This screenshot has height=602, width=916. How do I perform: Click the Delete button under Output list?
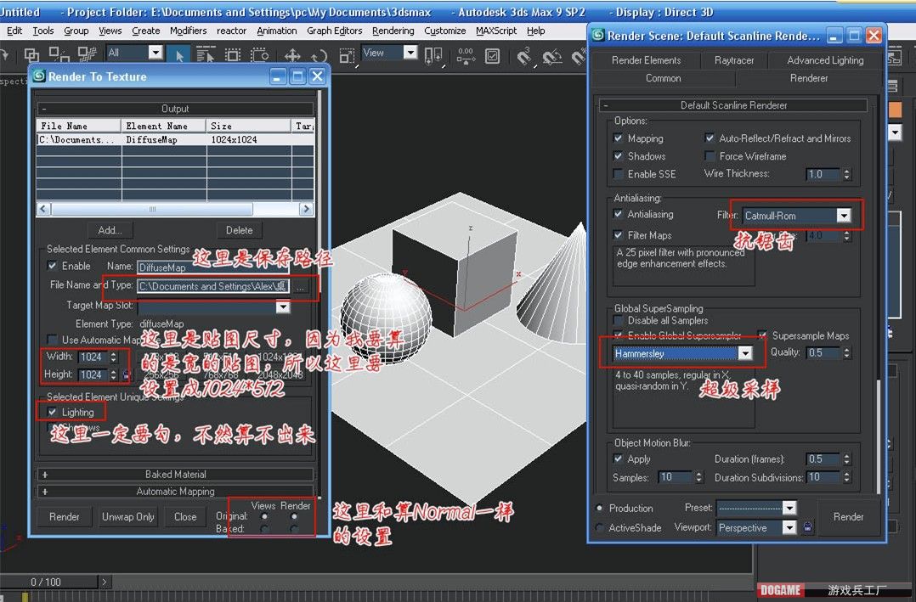coord(239,230)
